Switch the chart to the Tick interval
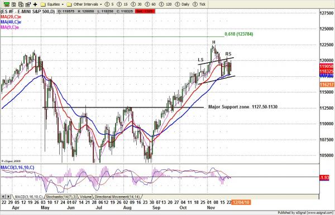This screenshot has width=335, height=215. (x=199, y=4)
